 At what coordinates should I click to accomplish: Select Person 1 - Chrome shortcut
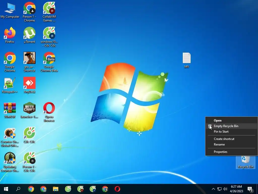(29, 12)
